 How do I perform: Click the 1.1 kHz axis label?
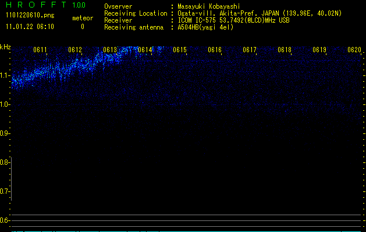click(x=5, y=75)
